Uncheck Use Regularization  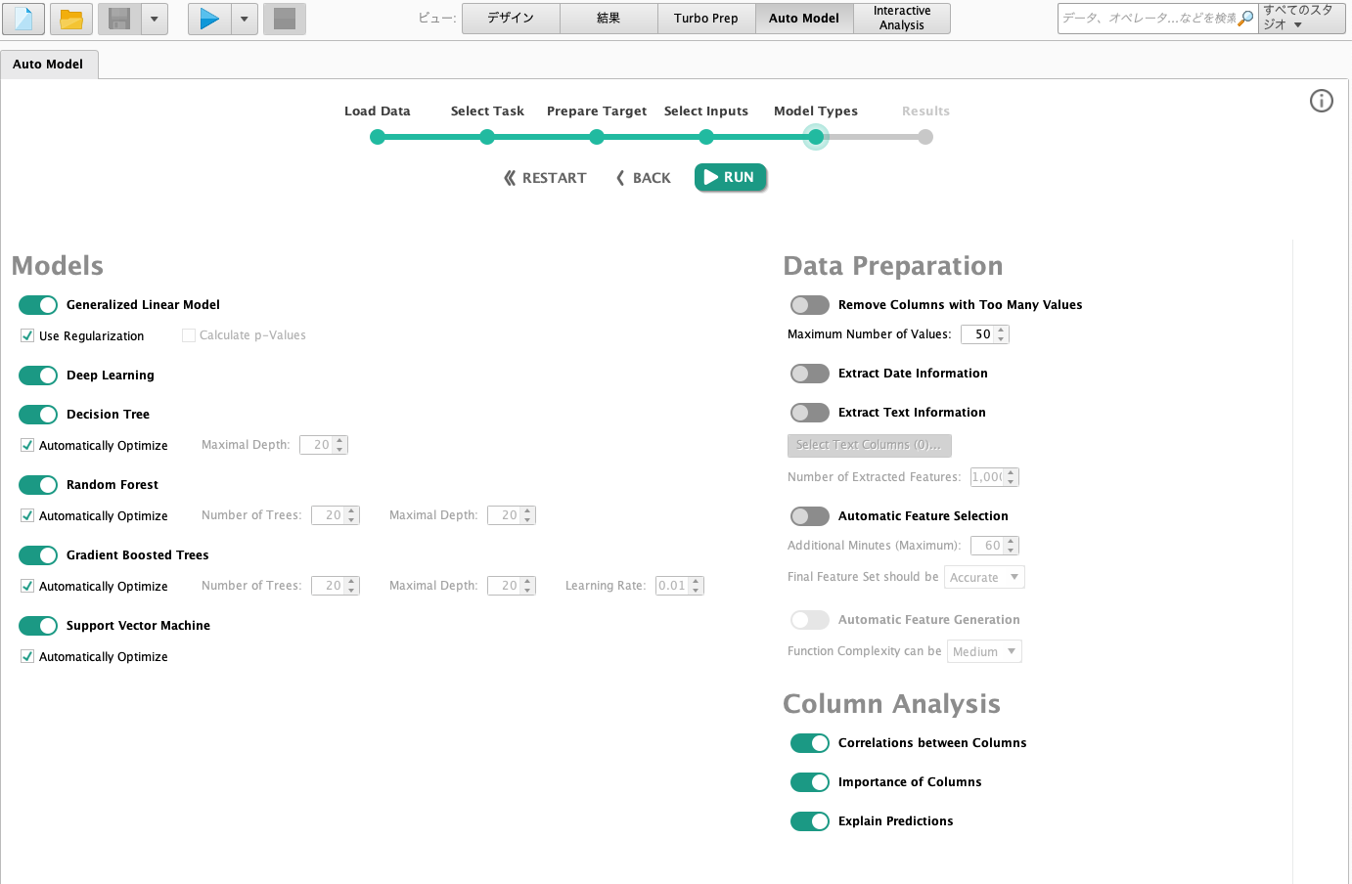27,335
